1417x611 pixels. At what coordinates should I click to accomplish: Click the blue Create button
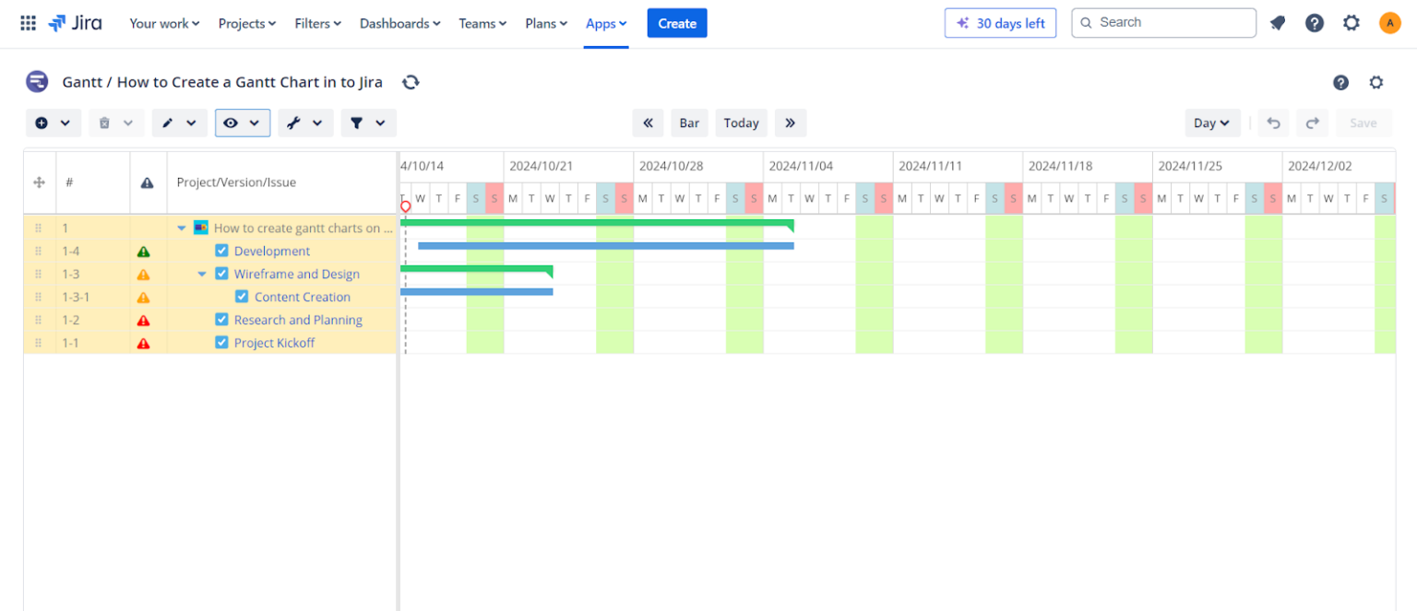point(677,23)
